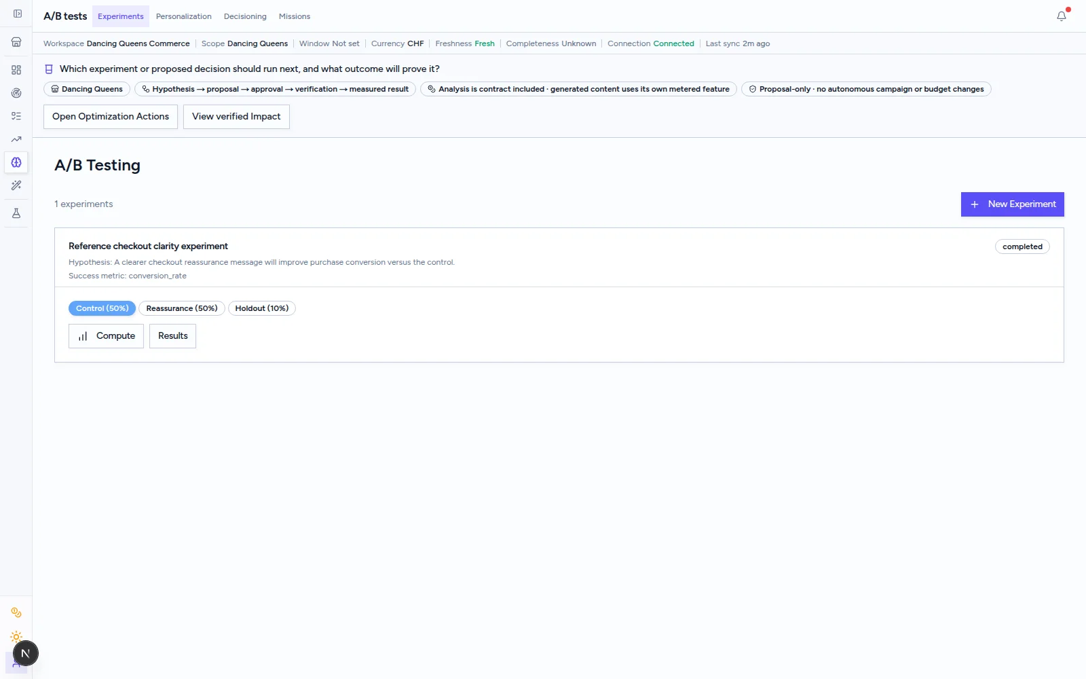
Task: Open the Missions tab
Action: click(x=295, y=16)
